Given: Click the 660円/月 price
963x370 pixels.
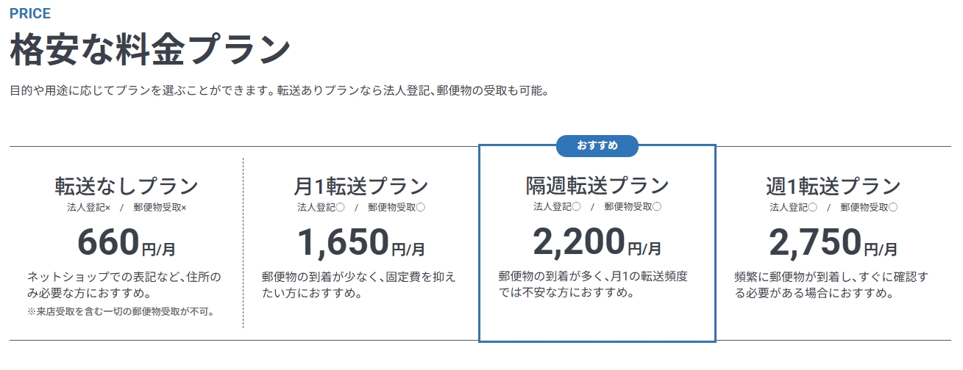Looking at the screenshot, I should tap(127, 242).
